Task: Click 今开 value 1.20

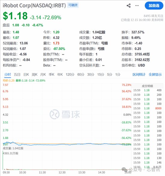Action: [x=56, y=32]
